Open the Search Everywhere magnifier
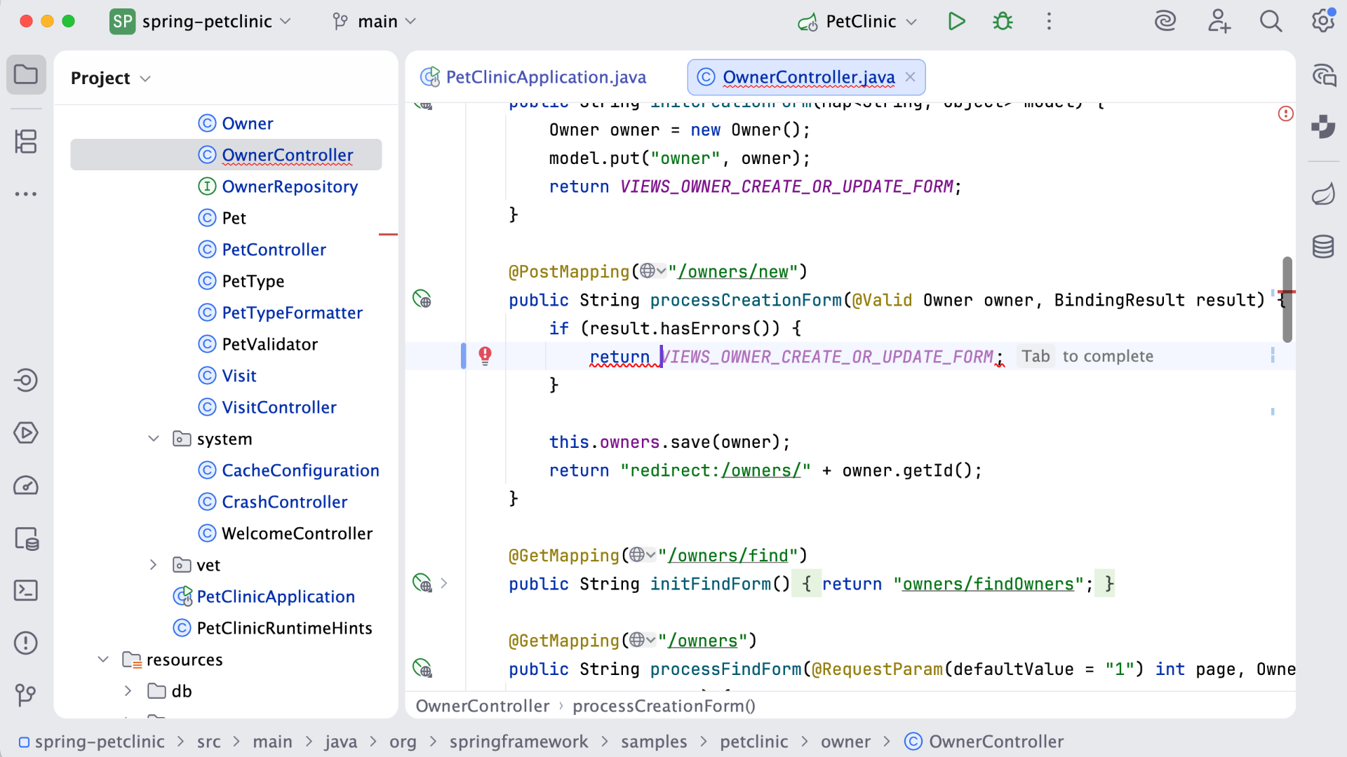This screenshot has width=1347, height=757. point(1271,21)
